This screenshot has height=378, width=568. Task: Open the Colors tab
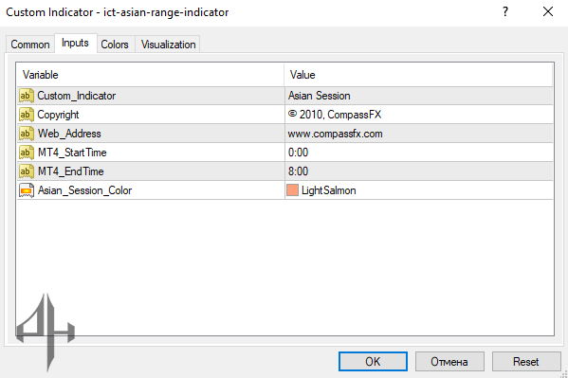(115, 45)
